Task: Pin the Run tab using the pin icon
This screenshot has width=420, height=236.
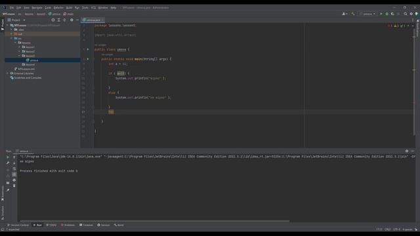Action: (8, 190)
